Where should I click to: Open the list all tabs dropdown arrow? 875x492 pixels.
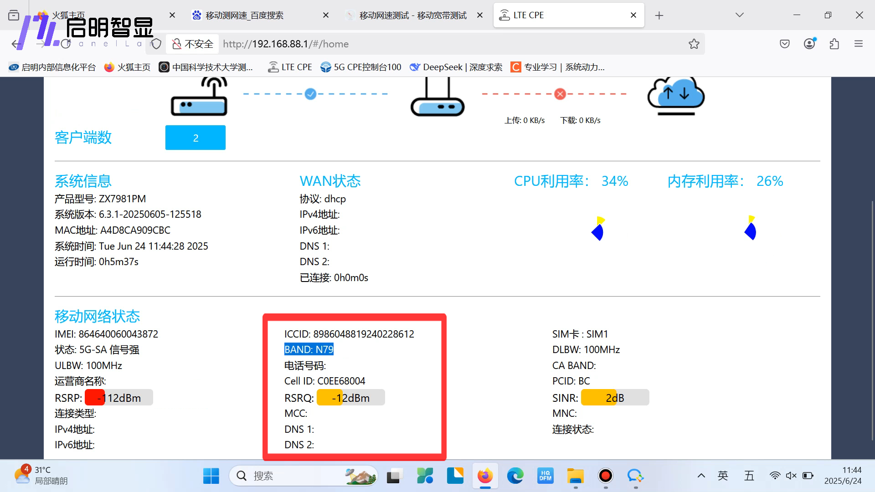[739, 15]
